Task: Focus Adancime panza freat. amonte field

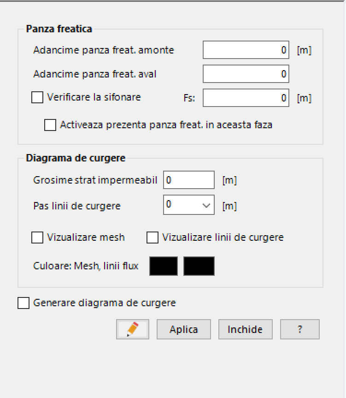Action: click(x=246, y=50)
